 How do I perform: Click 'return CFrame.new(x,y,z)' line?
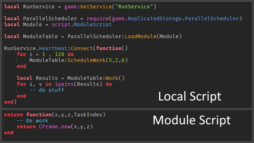coord(55,127)
